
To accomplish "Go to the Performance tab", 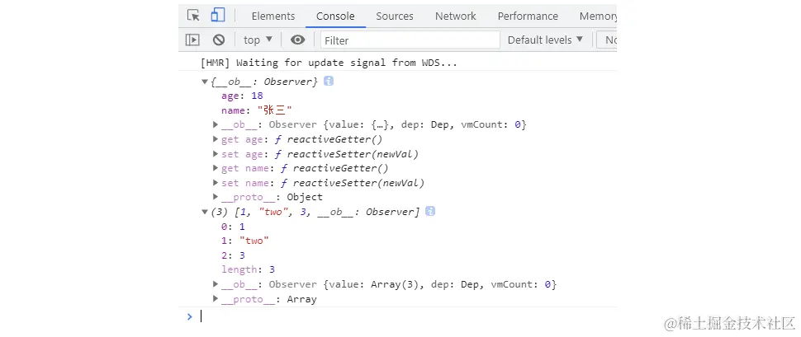I will [528, 16].
